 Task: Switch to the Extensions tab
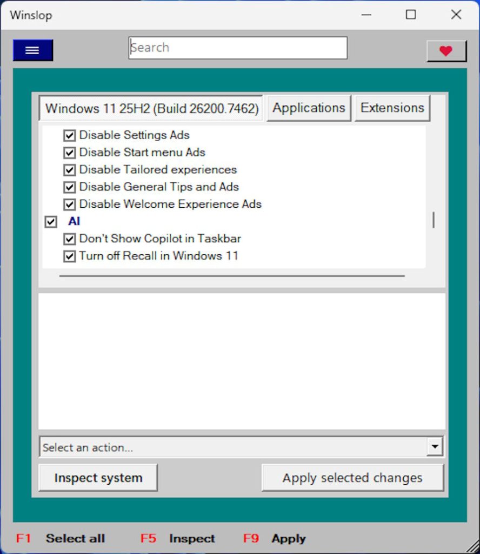click(x=392, y=108)
